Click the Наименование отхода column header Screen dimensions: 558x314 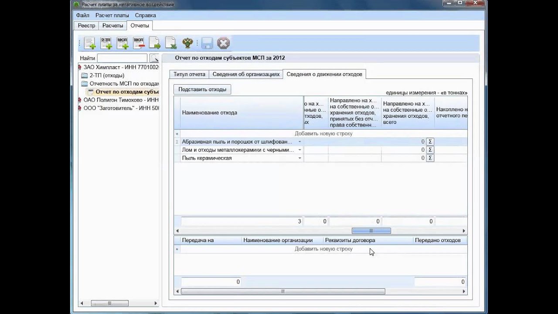[x=242, y=113]
